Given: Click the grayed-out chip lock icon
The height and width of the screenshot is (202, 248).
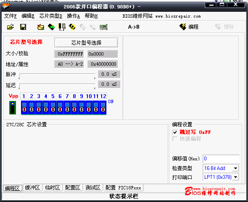Looking at the screenshot, I should click(x=82, y=27).
